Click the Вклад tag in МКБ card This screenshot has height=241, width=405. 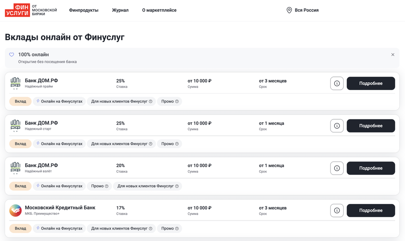(20, 229)
